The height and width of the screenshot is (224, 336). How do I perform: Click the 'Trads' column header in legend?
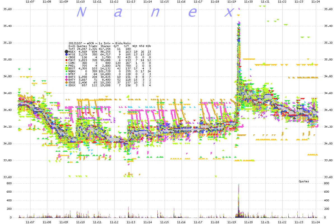pos(93,46)
